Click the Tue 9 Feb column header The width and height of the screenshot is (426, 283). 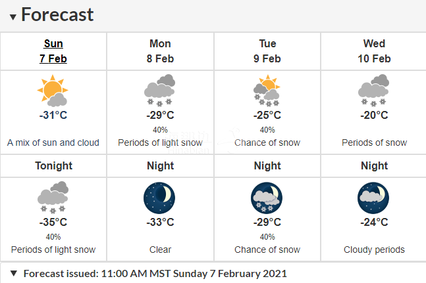point(267,51)
